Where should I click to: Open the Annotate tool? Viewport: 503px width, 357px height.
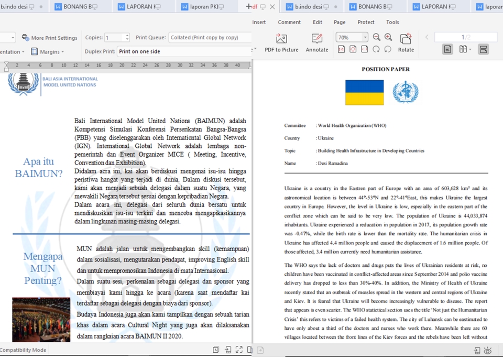click(317, 42)
